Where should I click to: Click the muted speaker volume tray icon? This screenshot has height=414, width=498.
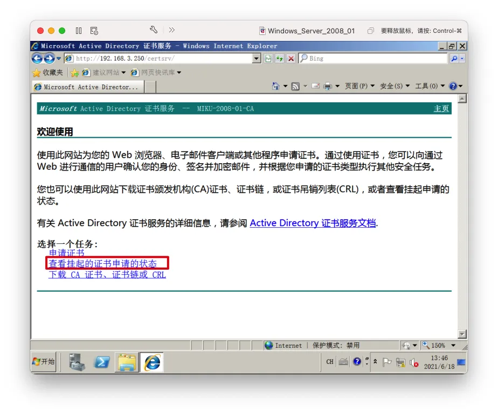pyautogui.click(x=414, y=362)
